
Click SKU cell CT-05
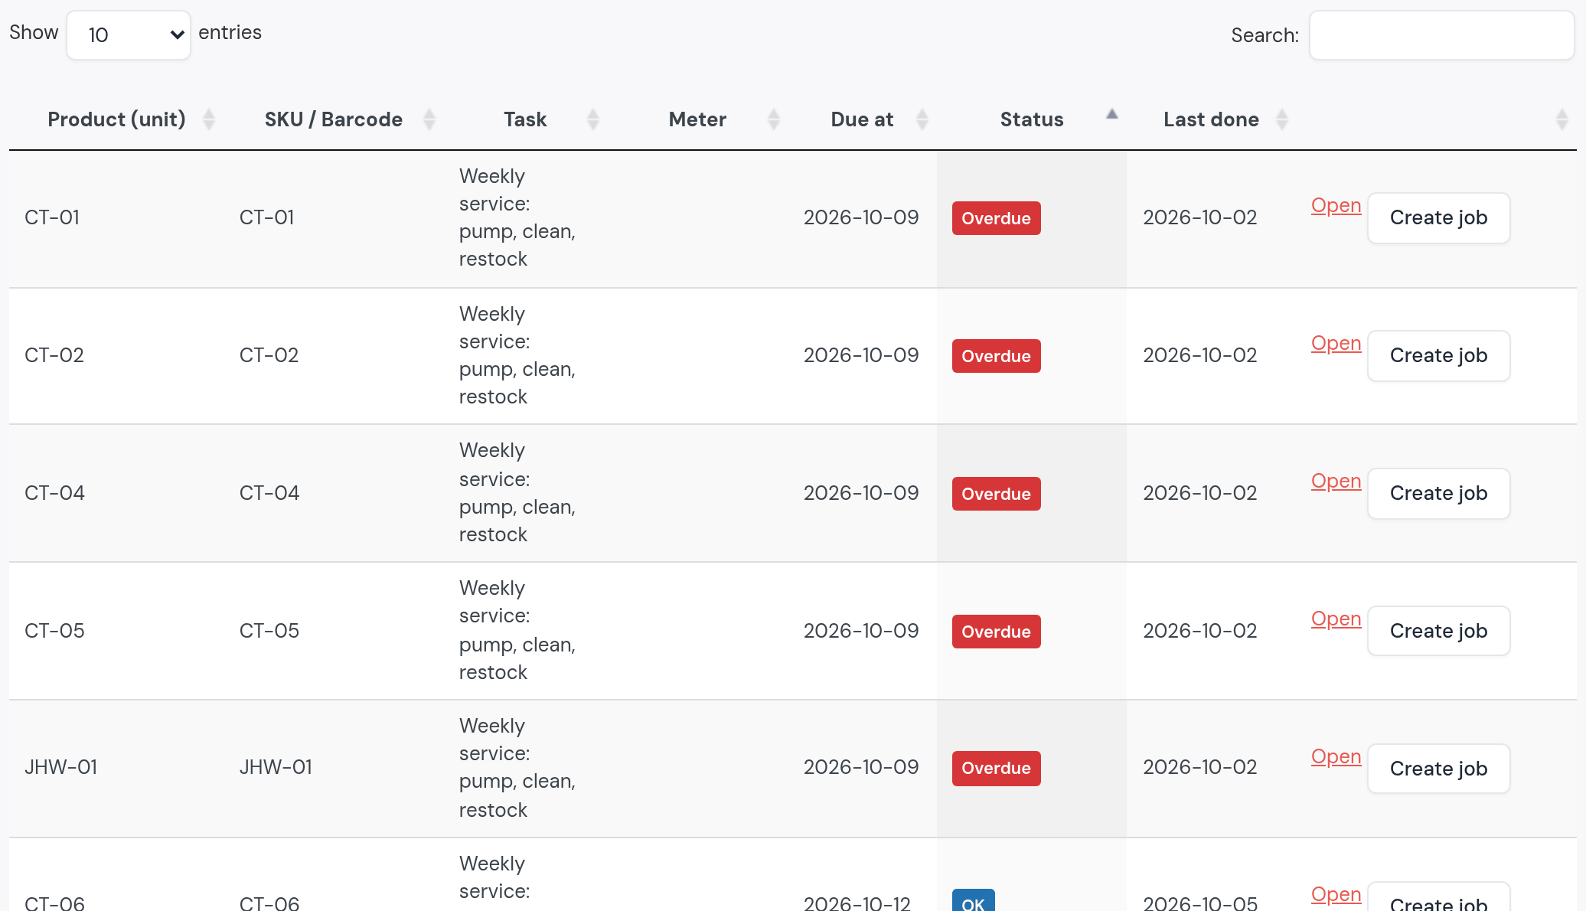[269, 631]
